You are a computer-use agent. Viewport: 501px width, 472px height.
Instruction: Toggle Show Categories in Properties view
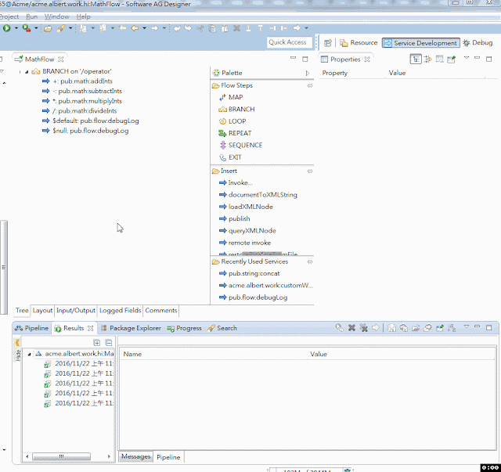(416, 59)
